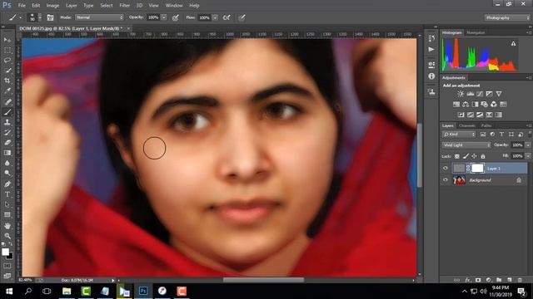This screenshot has width=533, height=299.
Task: Select the Hand tool
Action: point(7,226)
